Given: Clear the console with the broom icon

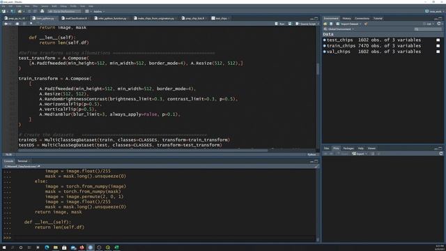Looking at the screenshot, I should 316,167.
